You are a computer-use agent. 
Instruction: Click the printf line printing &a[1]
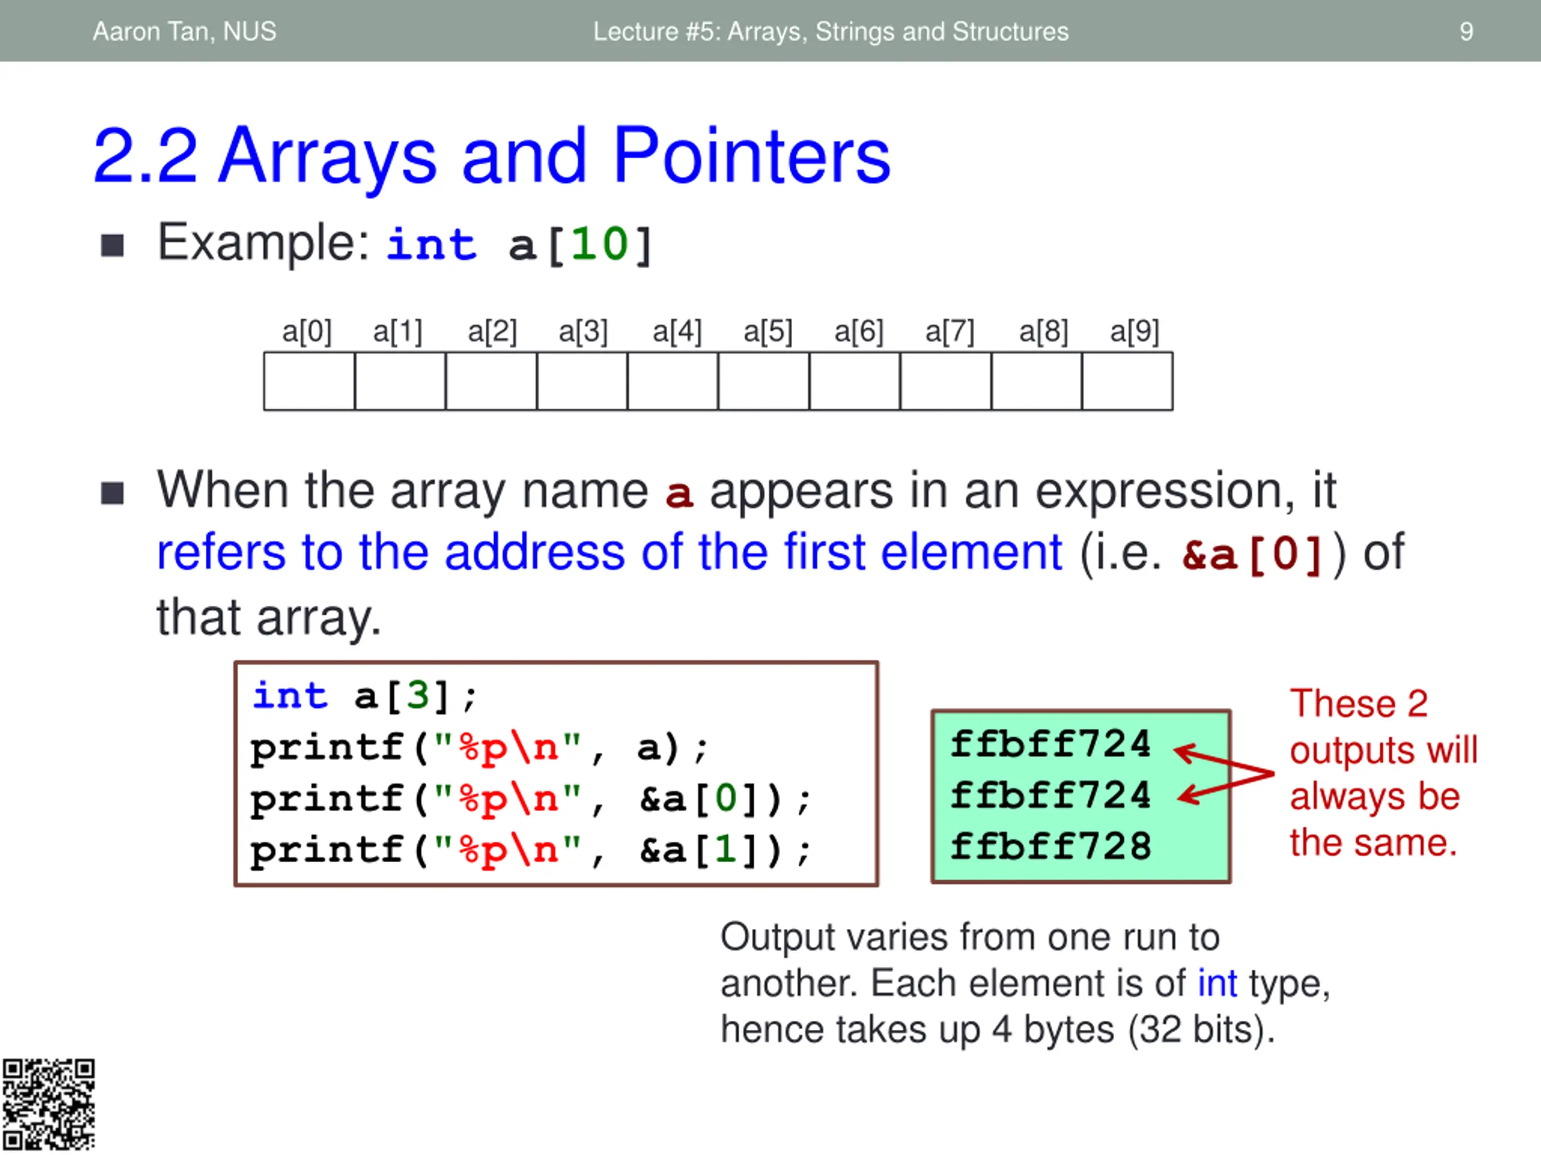pos(531,850)
